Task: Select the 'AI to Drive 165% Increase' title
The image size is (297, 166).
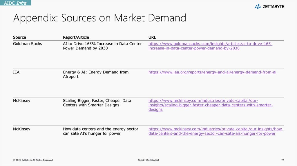Action: [102, 46]
